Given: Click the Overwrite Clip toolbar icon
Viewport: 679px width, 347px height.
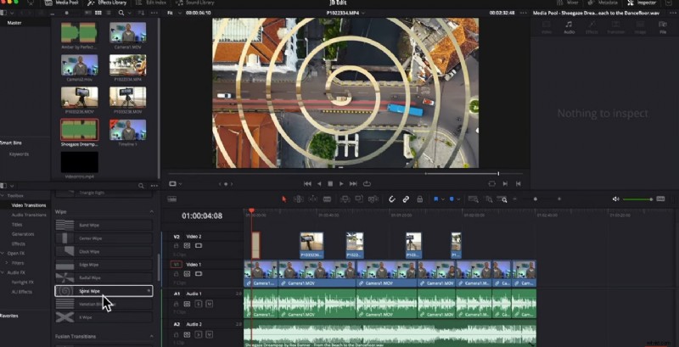Looking at the screenshot, I should click(359, 199).
